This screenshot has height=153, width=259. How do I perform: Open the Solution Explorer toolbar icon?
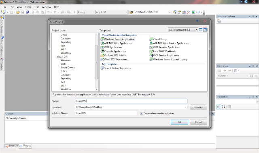click(x=174, y=12)
